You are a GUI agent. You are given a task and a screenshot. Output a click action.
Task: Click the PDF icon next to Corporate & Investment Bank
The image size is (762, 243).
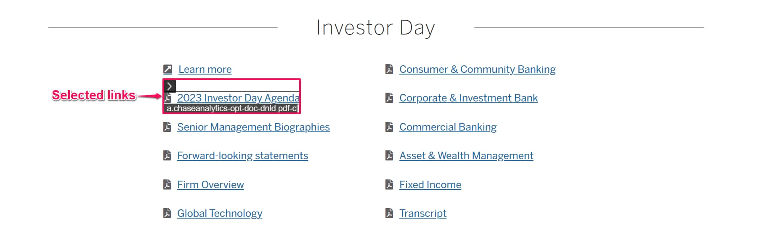click(389, 98)
